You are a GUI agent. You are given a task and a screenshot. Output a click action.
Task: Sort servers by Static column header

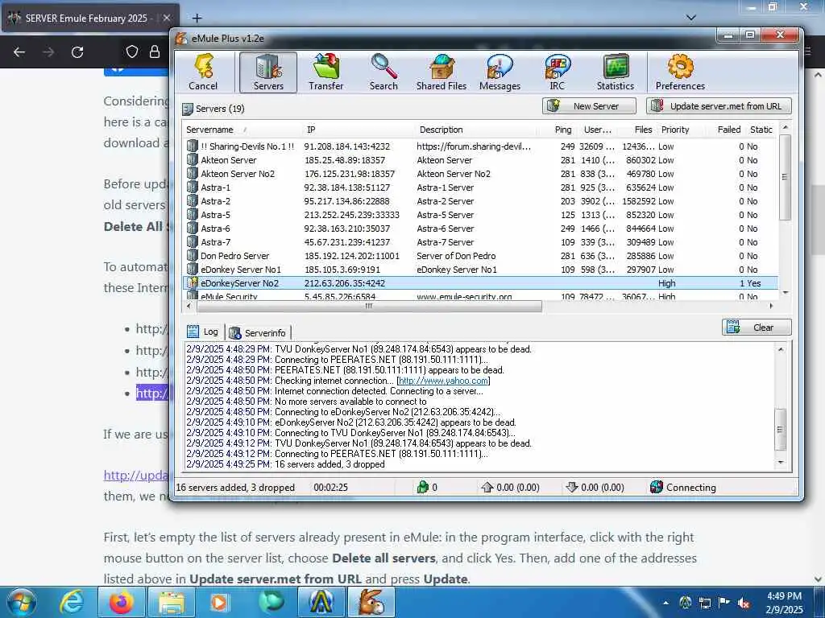click(x=761, y=130)
